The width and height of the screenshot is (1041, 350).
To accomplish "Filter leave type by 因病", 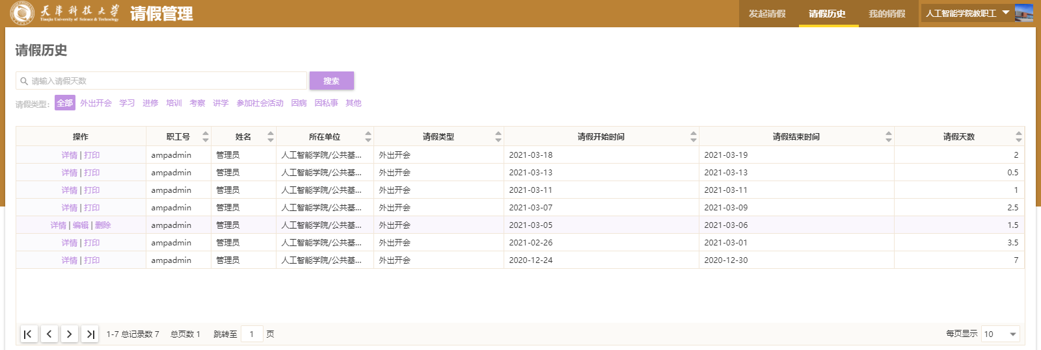I will pos(299,103).
